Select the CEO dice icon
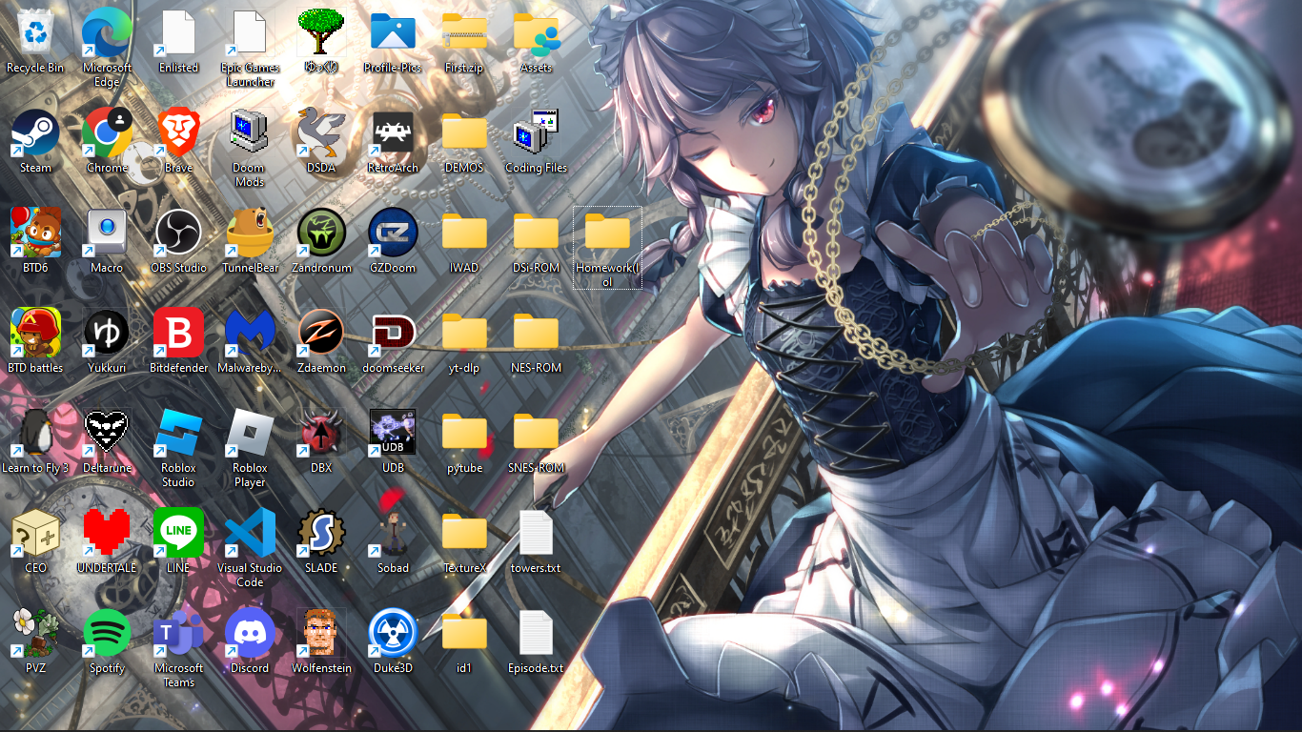Viewport: 1302px width, 732px height. [x=35, y=534]
